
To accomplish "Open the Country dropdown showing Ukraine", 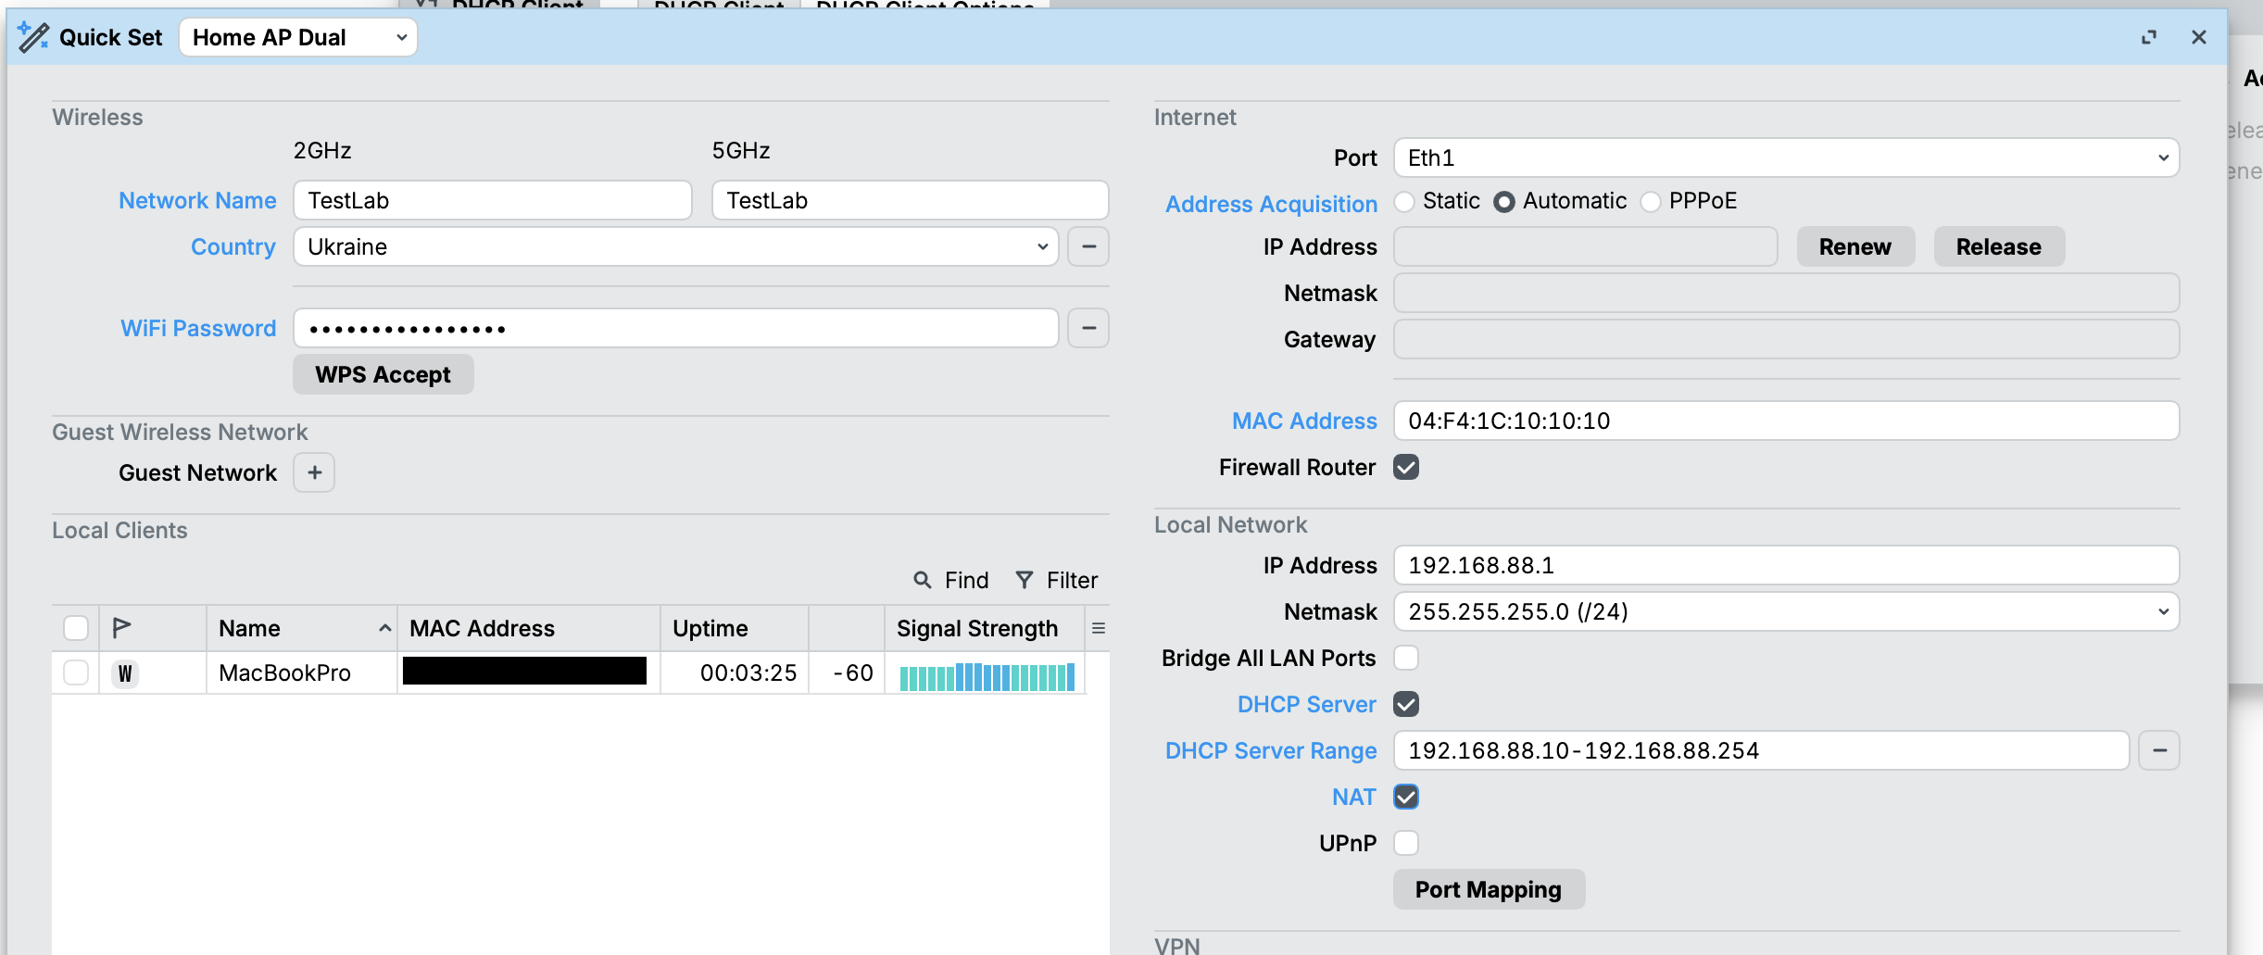I will 676,246.
